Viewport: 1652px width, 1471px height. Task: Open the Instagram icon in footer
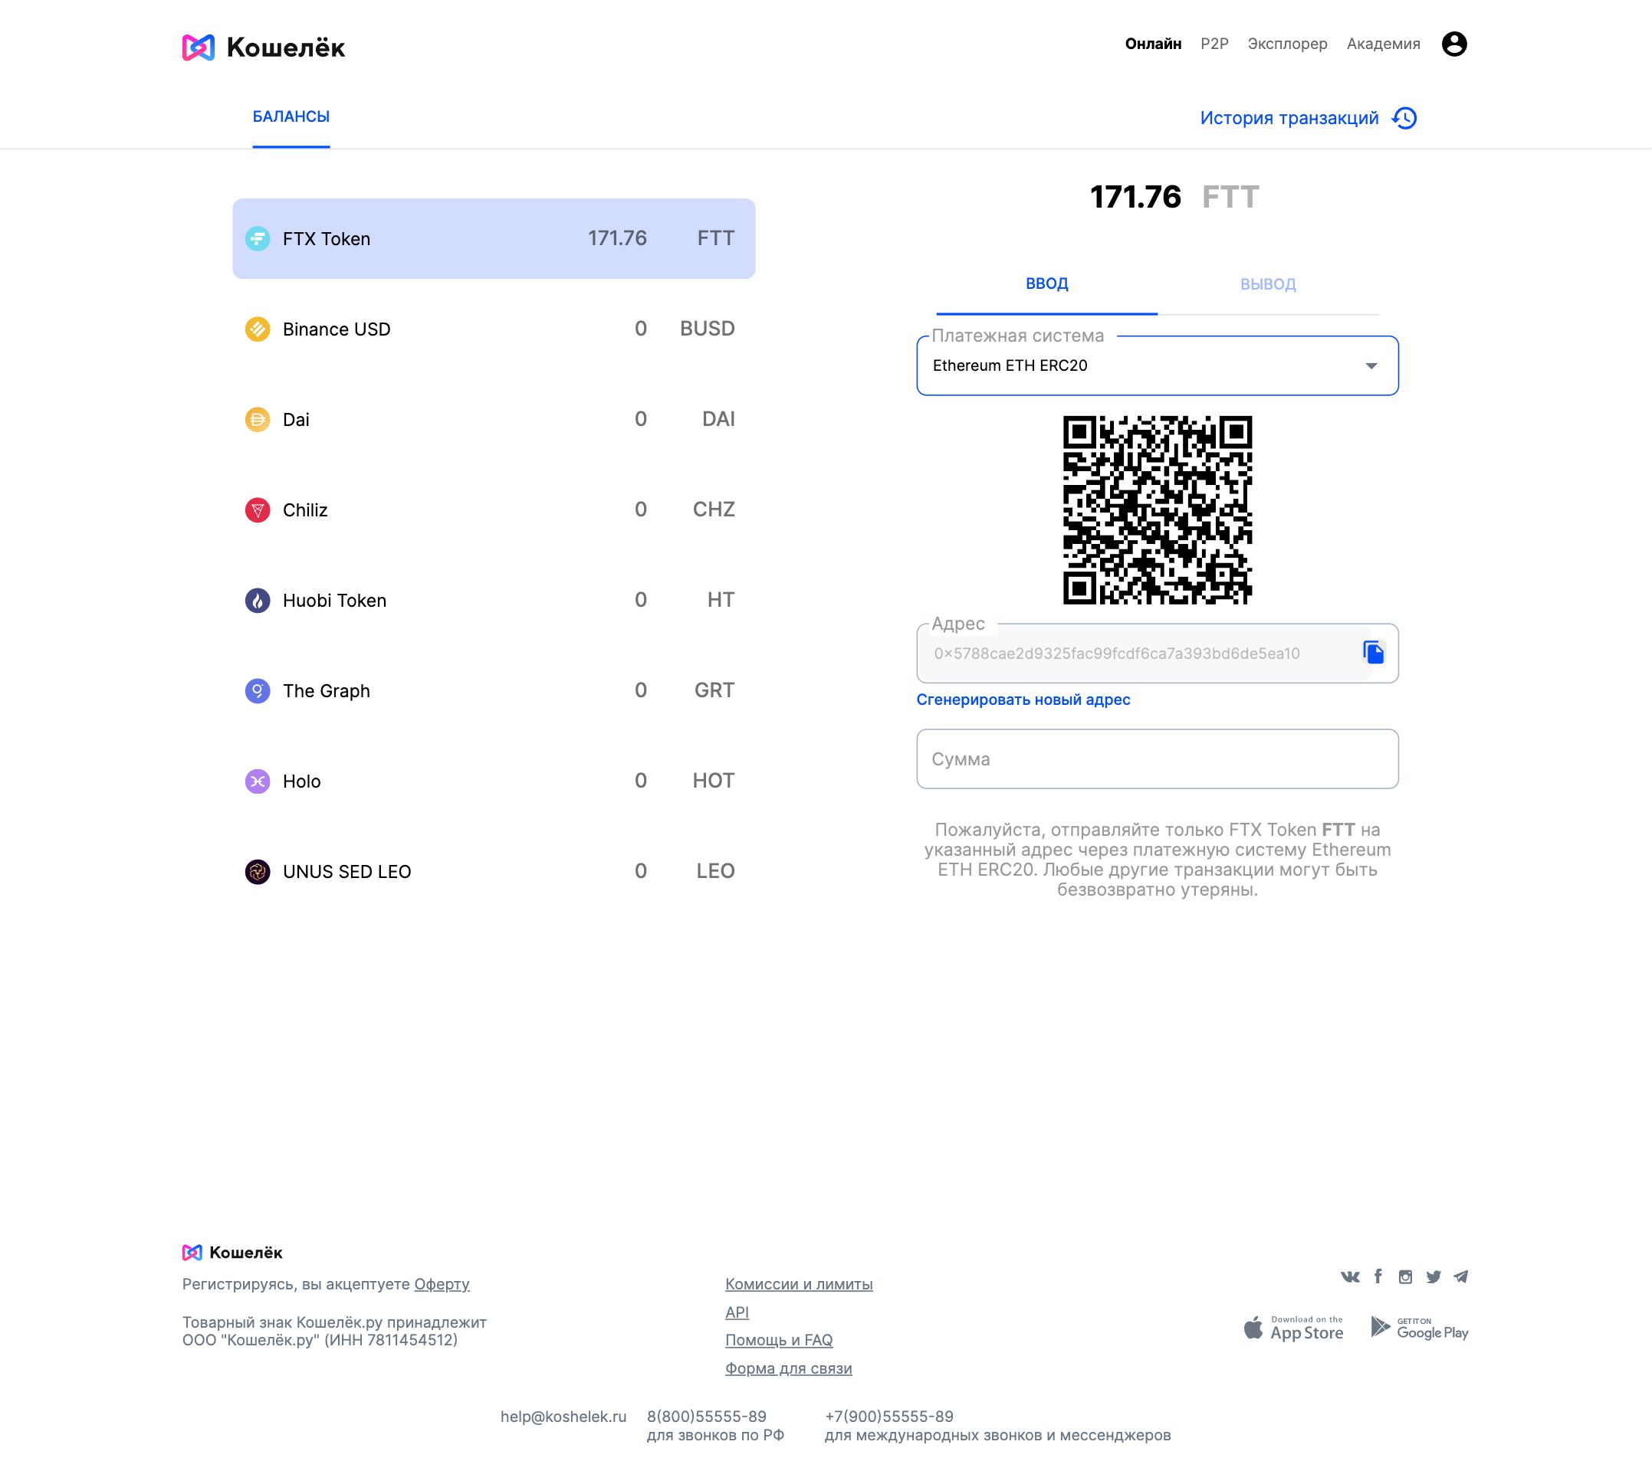1405,1277
